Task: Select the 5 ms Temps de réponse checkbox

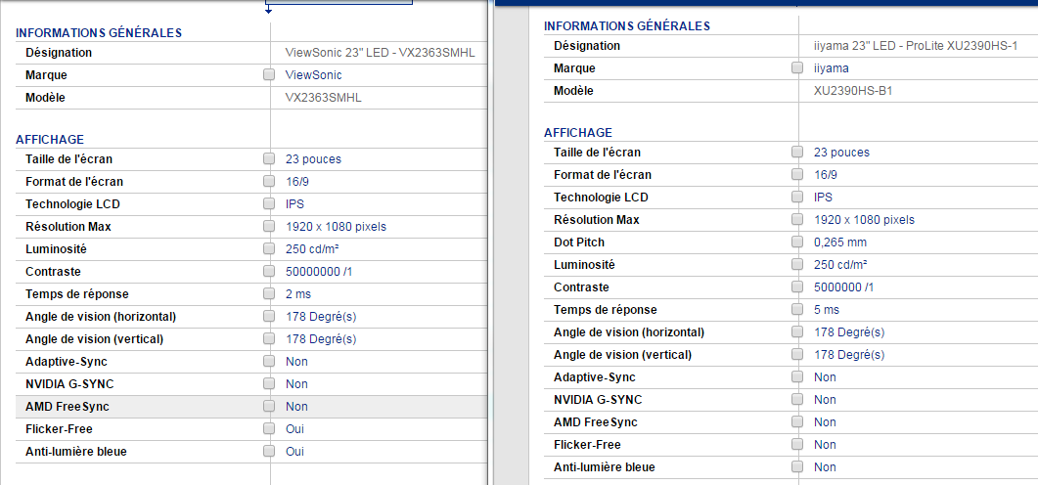Action: coord(797,310)
